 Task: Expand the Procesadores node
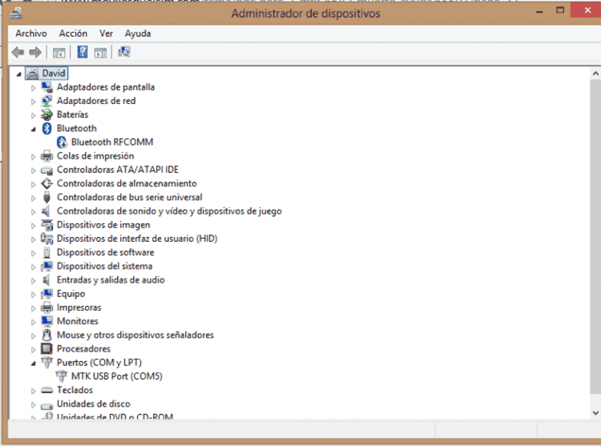pos(34,350)
